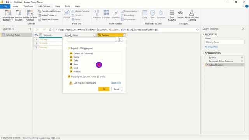This screenshot has width=249, height=140.
Task: Click Duplicate Column command
Action: point(48,19)
